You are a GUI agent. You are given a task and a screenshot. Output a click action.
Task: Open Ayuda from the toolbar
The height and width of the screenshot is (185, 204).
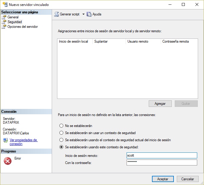[x=97, y=14]
